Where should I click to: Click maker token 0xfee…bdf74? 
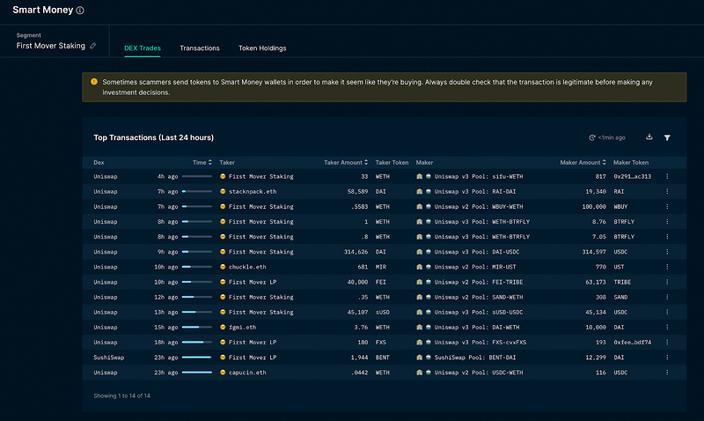(632, 343)
